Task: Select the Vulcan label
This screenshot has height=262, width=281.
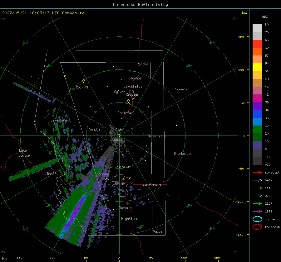Action: [159, 231]
